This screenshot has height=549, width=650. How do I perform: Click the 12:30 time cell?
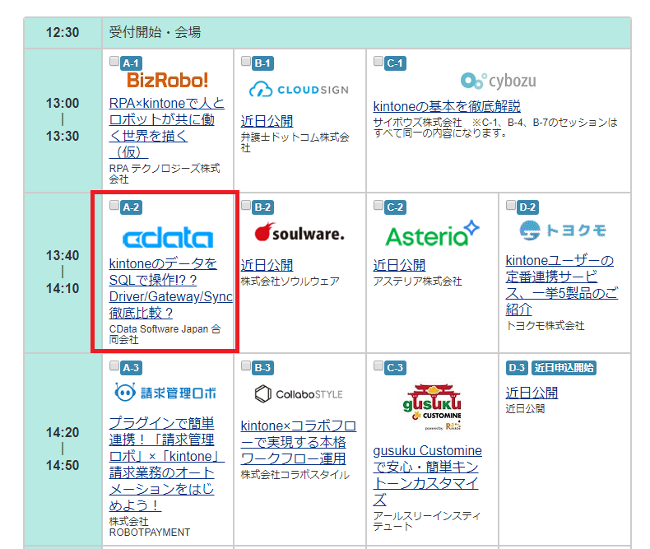[63, 32]
